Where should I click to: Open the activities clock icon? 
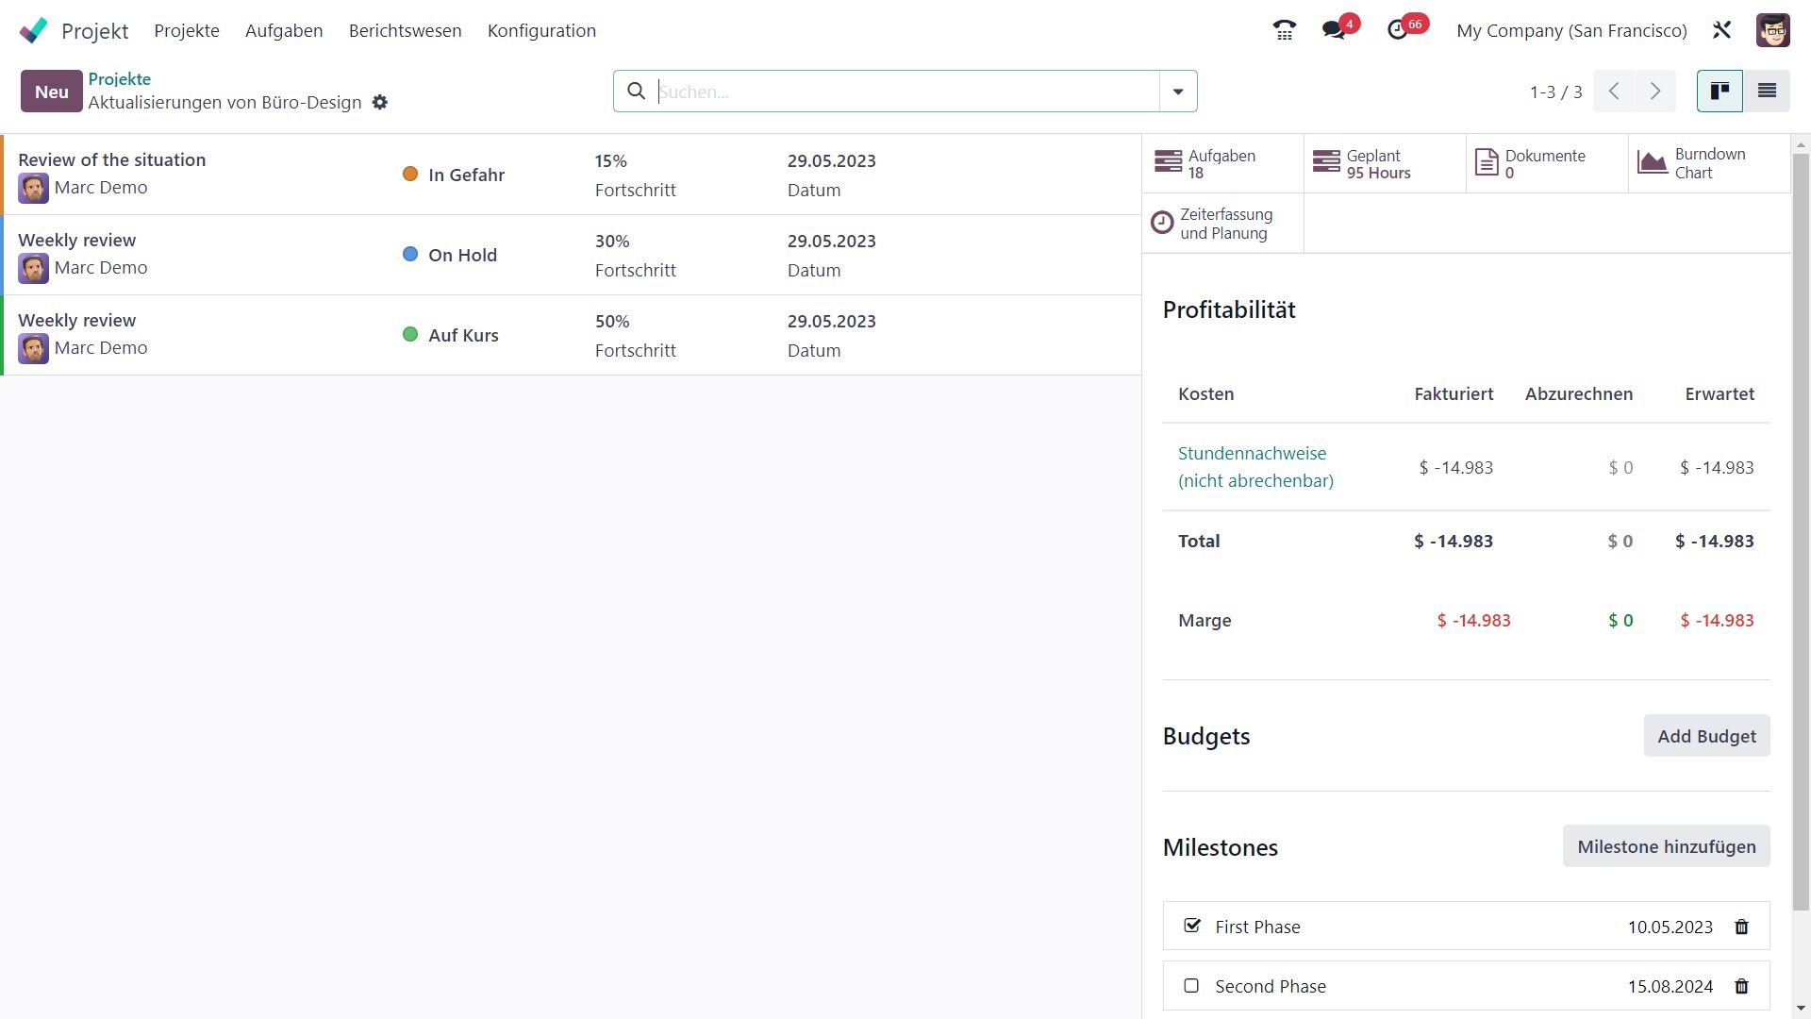(1398, 30)
